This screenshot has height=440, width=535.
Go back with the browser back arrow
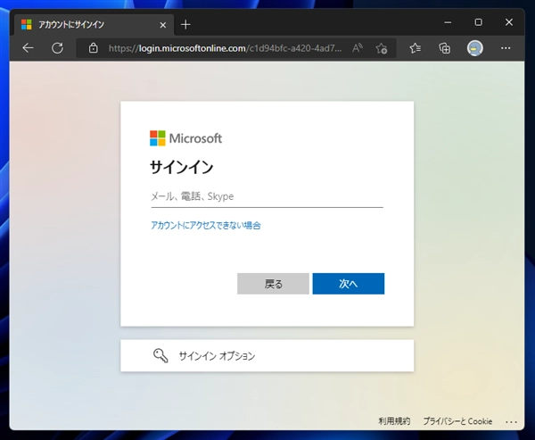tap(28, 48)
